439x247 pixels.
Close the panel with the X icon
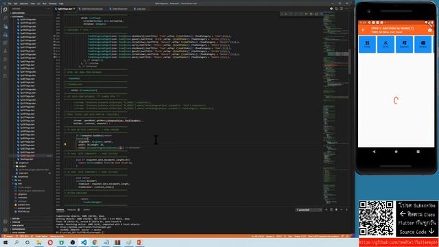tap(346, 210)
